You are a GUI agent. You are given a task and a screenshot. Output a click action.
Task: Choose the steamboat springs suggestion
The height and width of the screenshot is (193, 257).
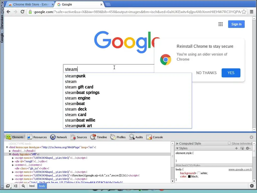[x=127, y=92]
